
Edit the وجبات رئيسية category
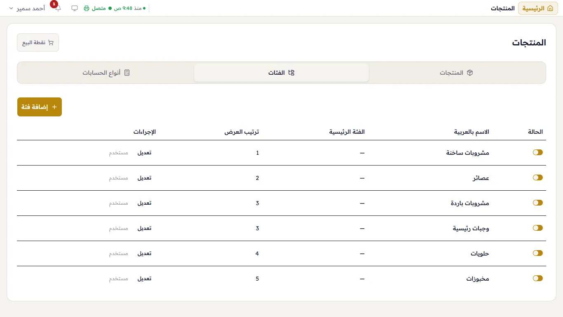pos(144,228)
